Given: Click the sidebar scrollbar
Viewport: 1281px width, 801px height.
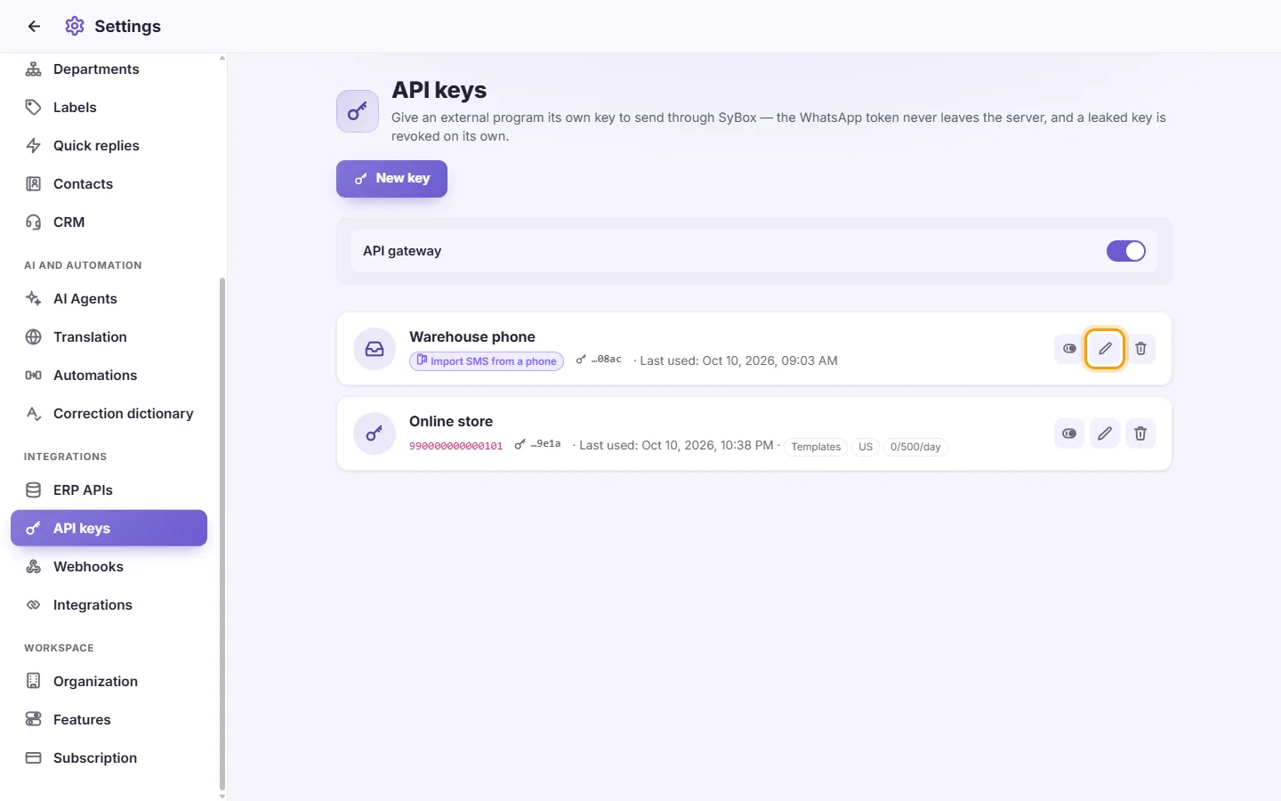Looking at the screenshot, I should point(222,534).
